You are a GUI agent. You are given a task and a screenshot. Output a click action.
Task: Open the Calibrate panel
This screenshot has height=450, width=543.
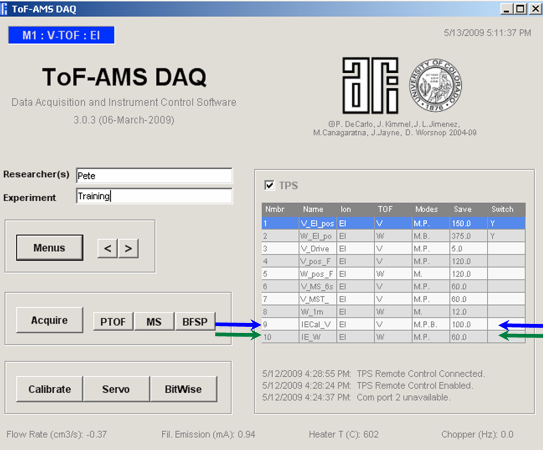tap(49, 389)
